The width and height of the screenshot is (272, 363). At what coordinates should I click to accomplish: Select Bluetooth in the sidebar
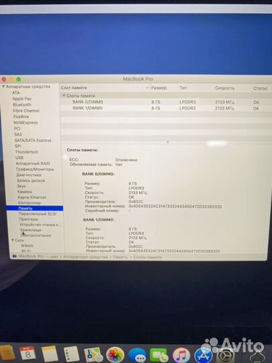tap(22, 105)
